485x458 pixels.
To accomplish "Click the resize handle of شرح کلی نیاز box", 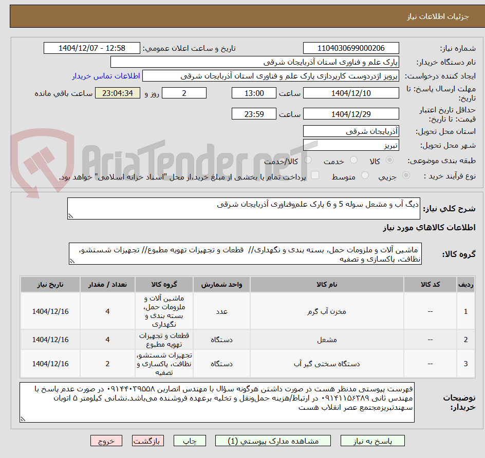I will coord(70,216).
